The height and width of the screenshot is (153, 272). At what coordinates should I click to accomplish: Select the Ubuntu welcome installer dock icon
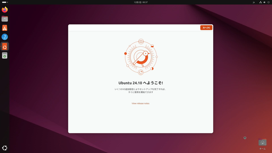click(5, 47)
